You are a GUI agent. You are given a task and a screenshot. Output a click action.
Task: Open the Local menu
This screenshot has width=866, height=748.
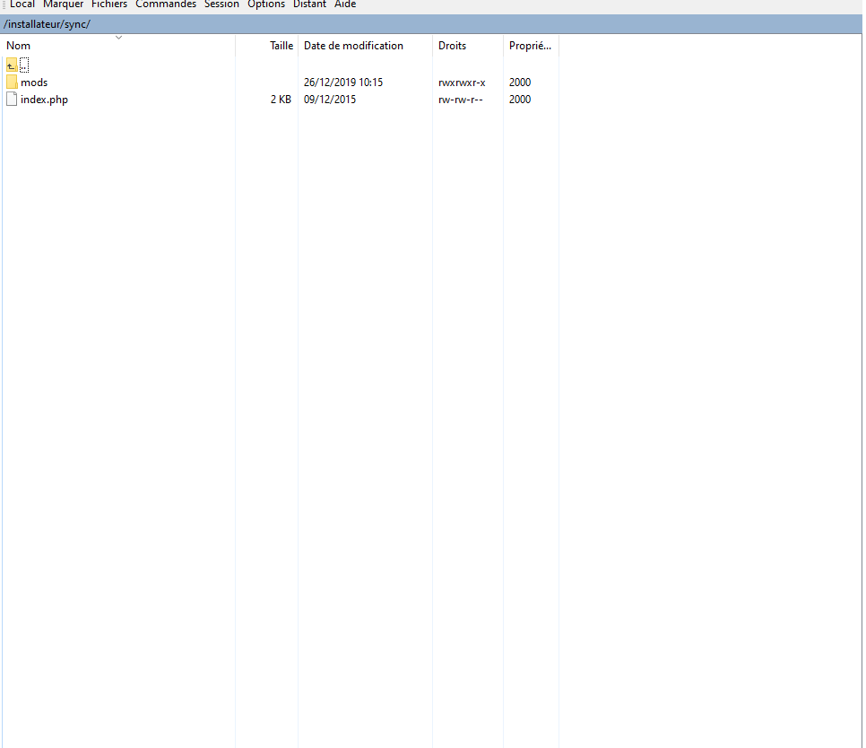(22, 4)
